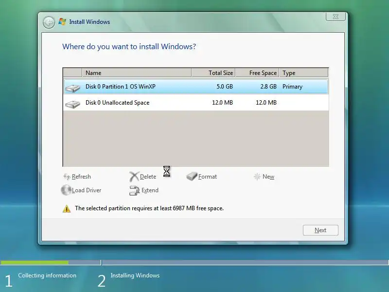This screenshot has height=292, width=389.
Task: Refresh the disk list via Refresh link
Action: click(x=81, y=177)
